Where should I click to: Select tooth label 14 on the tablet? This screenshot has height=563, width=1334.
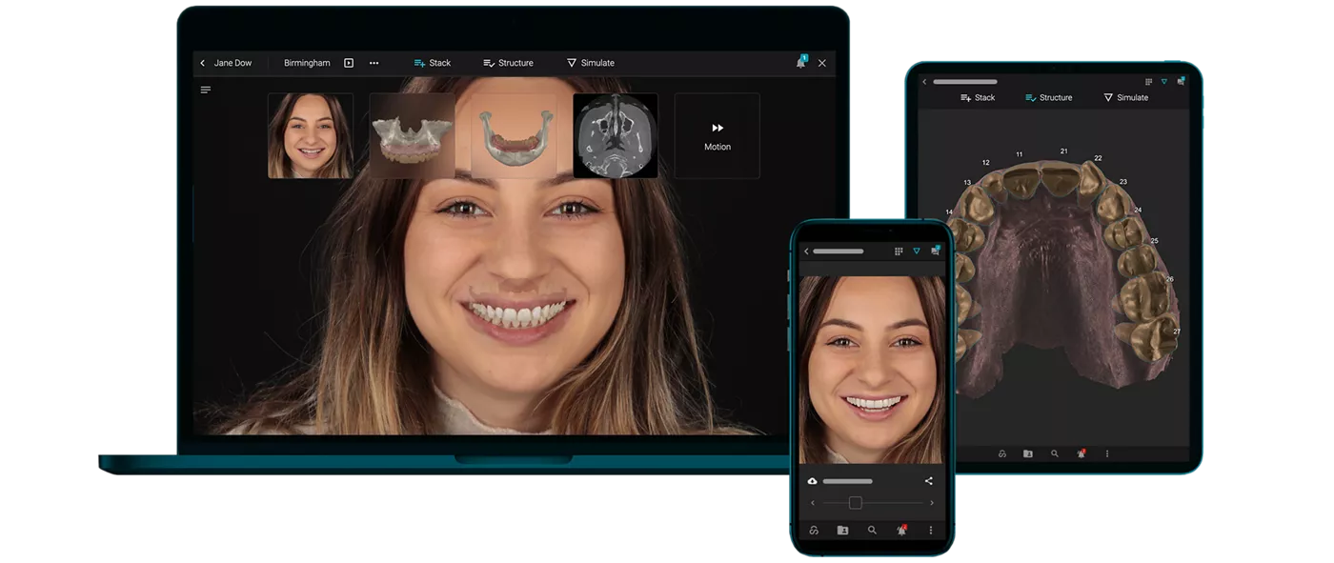(x=949, y=212)
